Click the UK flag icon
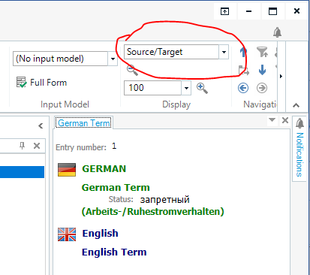This screenshot has height=275, width=310. click(67, 234)
